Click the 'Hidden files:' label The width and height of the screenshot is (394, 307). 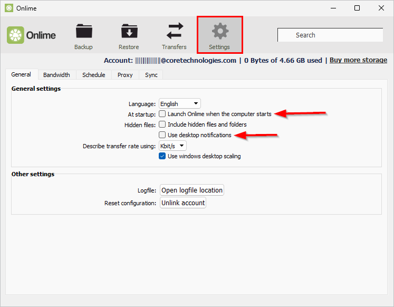point(140,125)
